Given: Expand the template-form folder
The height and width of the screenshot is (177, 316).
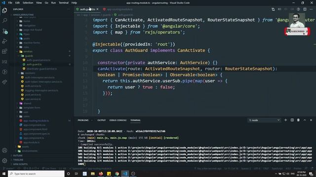Looking at the screenshot, I should (32, 108).
